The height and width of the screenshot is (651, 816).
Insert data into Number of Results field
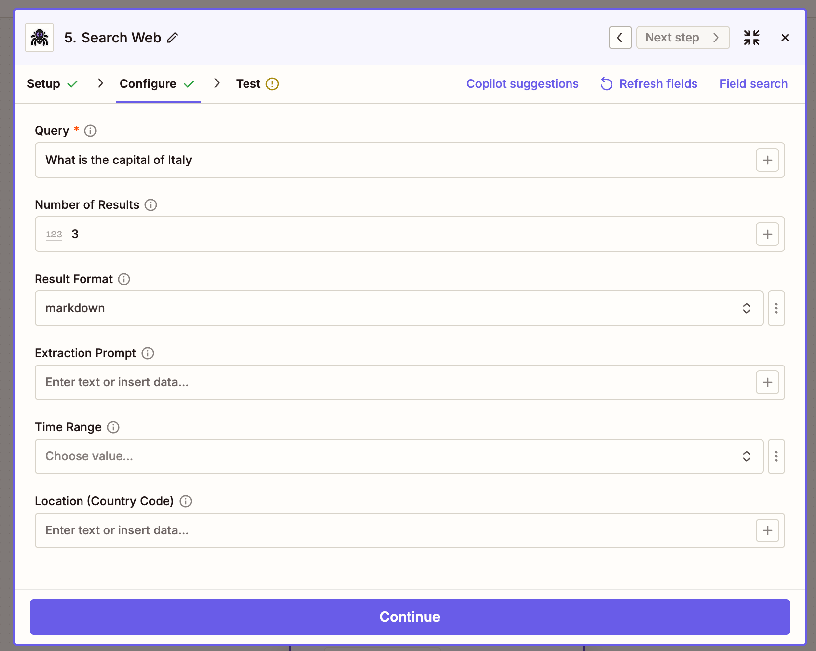point(767,234)
